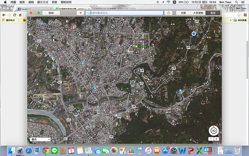This screenshot has width=249, height=156.
Task: Open Photos from the Dock
Action: pos(114,150)
